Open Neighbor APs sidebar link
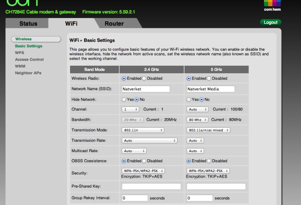Screen dimensions: 301x205 coord(28,73)
